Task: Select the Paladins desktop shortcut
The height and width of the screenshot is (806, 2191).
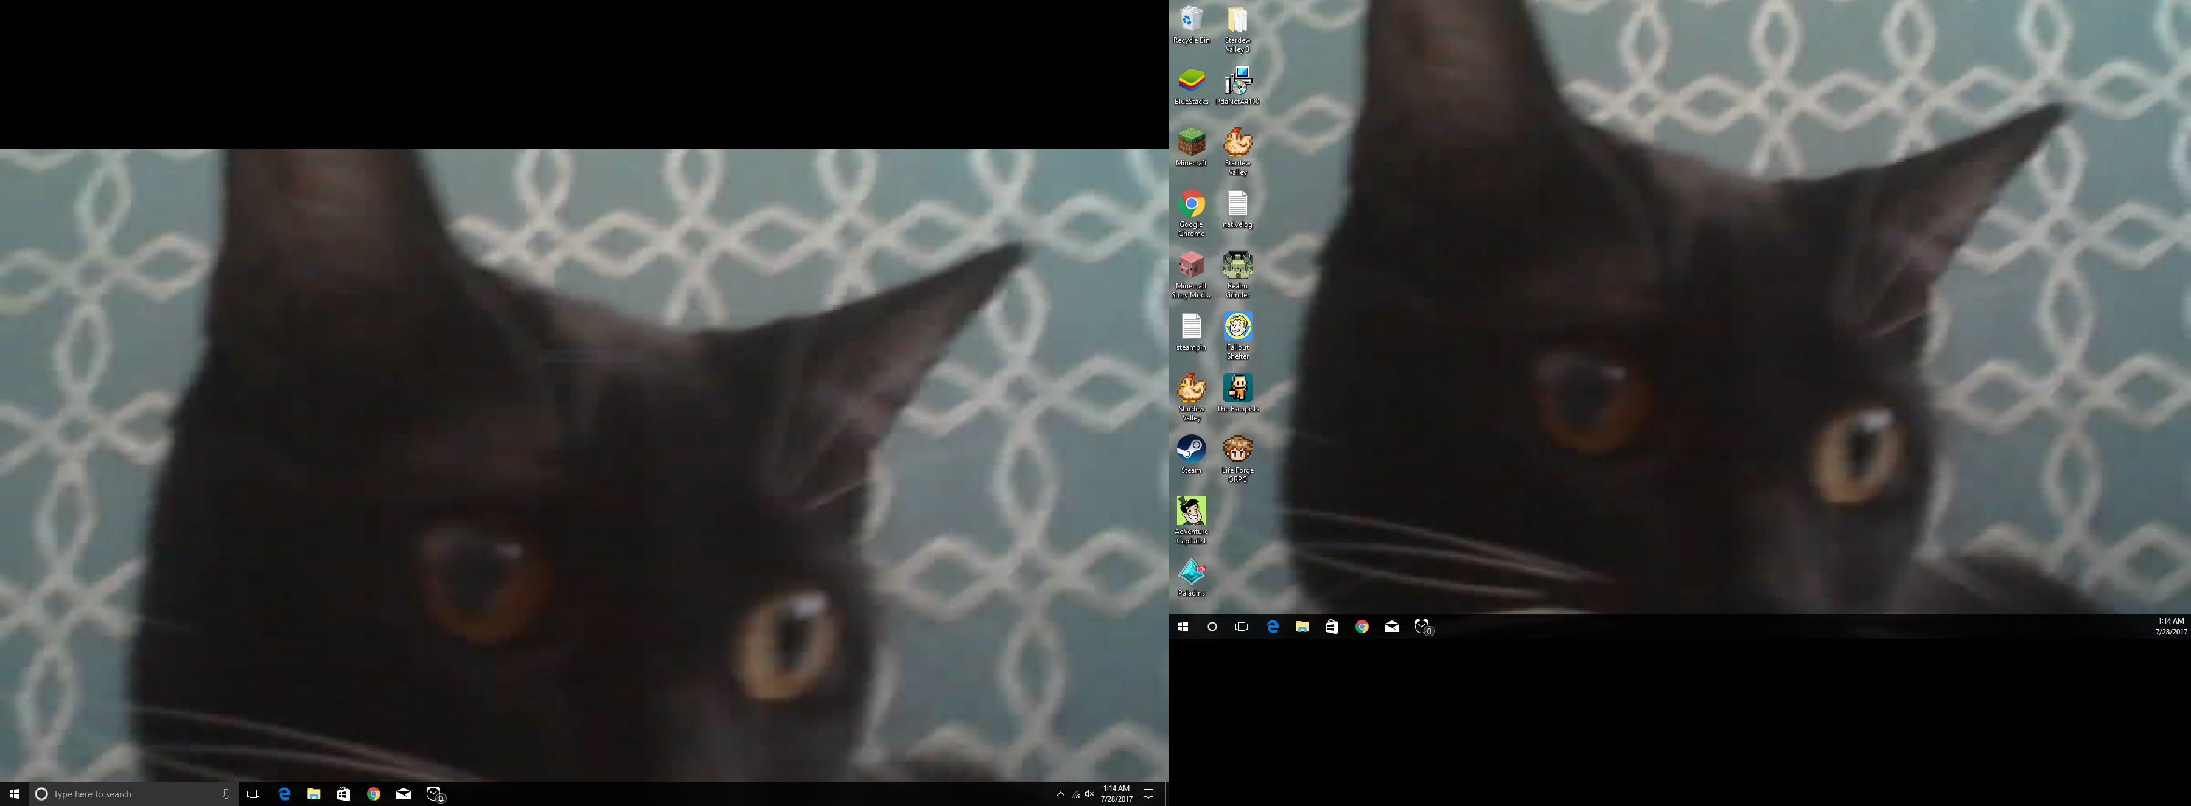Action: click(1192, 577)
